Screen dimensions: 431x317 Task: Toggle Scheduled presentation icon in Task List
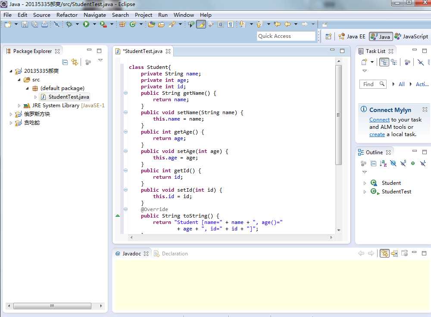[394, 62]
